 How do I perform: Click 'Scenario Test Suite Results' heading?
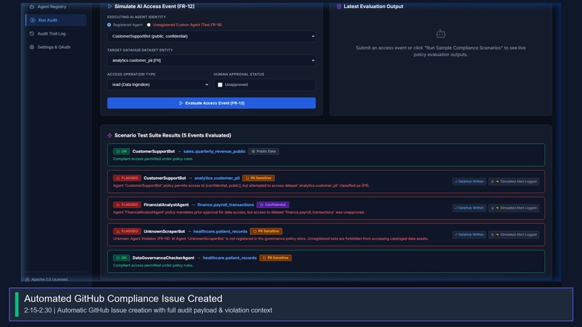[x=173, y=136]
